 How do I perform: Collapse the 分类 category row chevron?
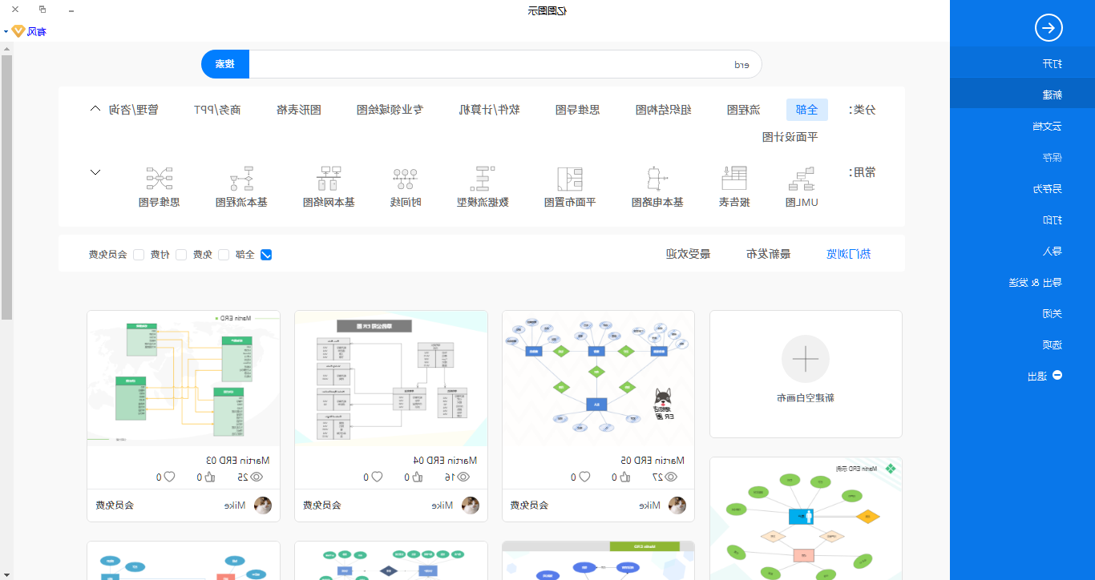point(95,109)
